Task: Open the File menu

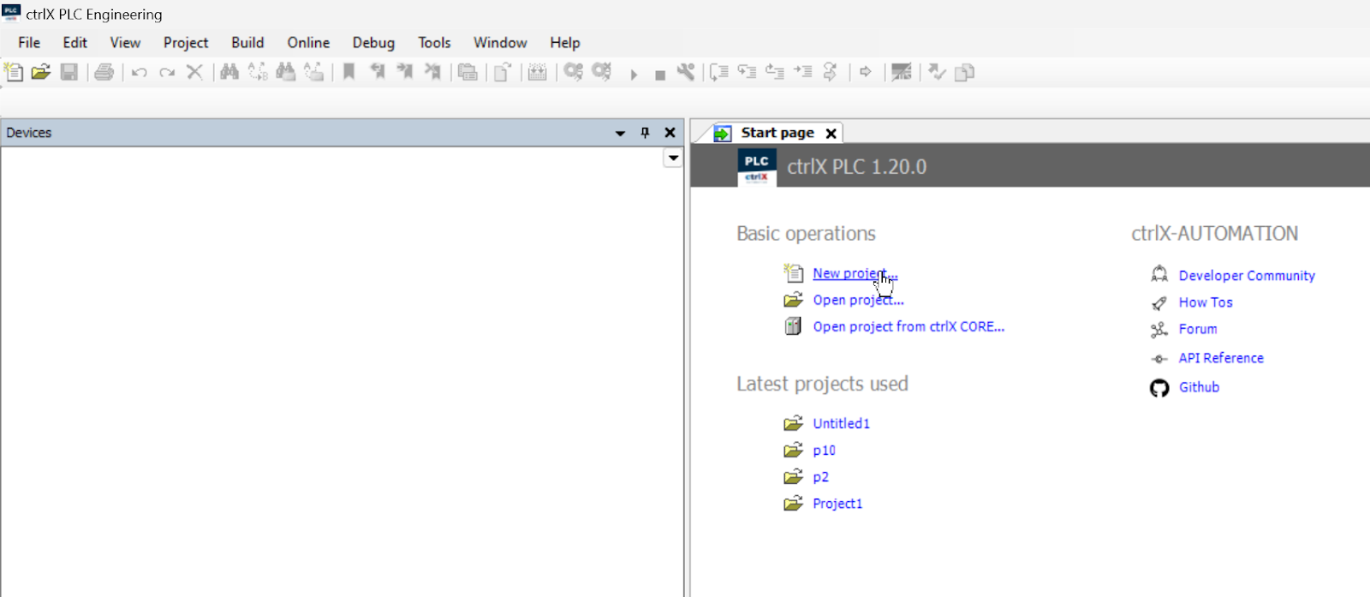Action: pos(29,42)
